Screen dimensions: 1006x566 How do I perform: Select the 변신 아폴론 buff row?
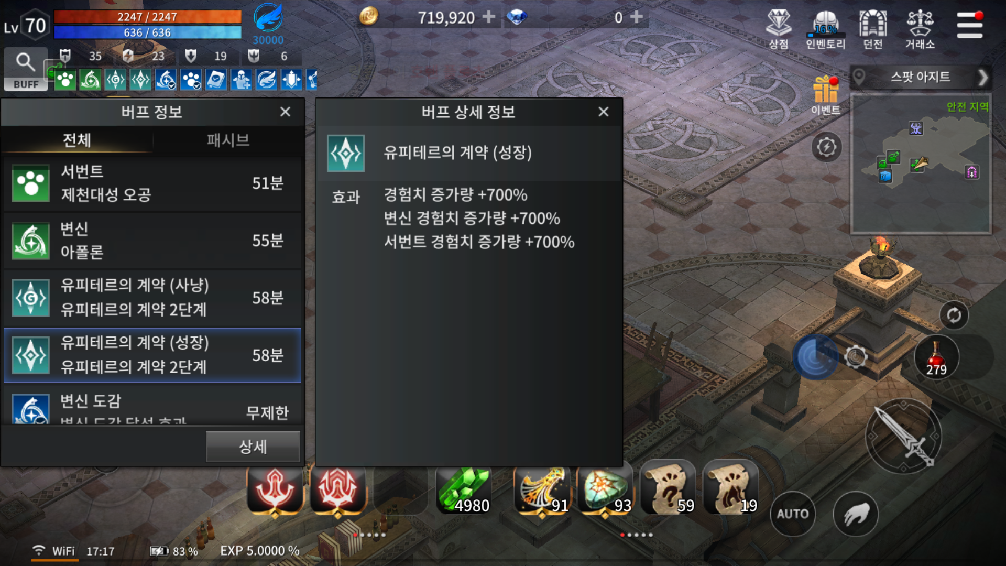(x=152, y=241)
